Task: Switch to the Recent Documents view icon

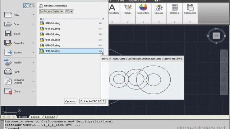Action: point(26,6)
